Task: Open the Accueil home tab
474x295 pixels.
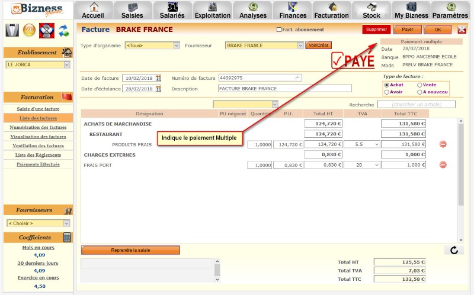Action: pyautogui.click(x=93, y=10)
